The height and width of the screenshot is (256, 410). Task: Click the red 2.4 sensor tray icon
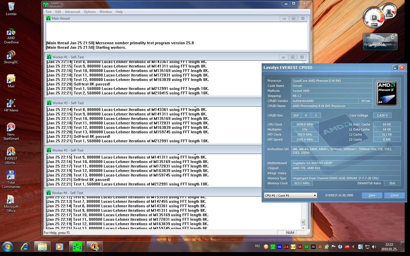(286, 247)
